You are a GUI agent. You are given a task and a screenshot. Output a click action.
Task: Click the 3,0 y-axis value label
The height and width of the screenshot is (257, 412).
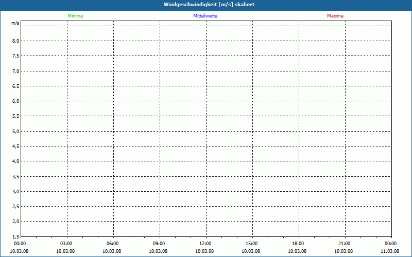pos(15,191)
